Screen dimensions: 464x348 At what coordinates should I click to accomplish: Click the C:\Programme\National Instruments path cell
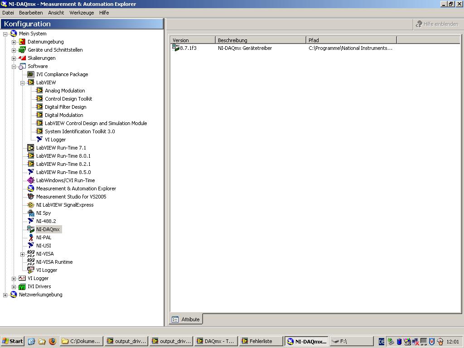pyautogui.click(x=350, y=48)
